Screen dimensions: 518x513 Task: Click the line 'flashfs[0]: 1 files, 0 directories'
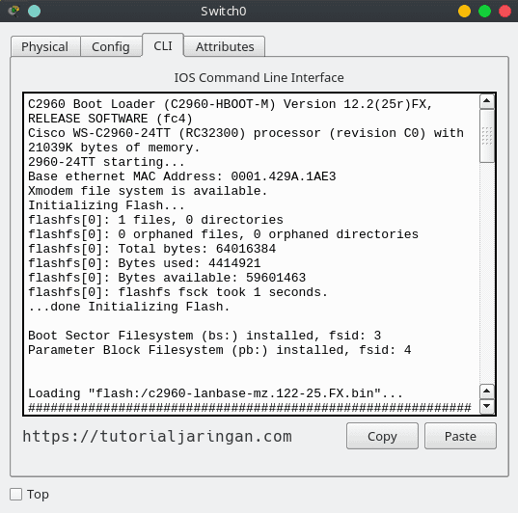pyautogui.click(x=155, y=220)
